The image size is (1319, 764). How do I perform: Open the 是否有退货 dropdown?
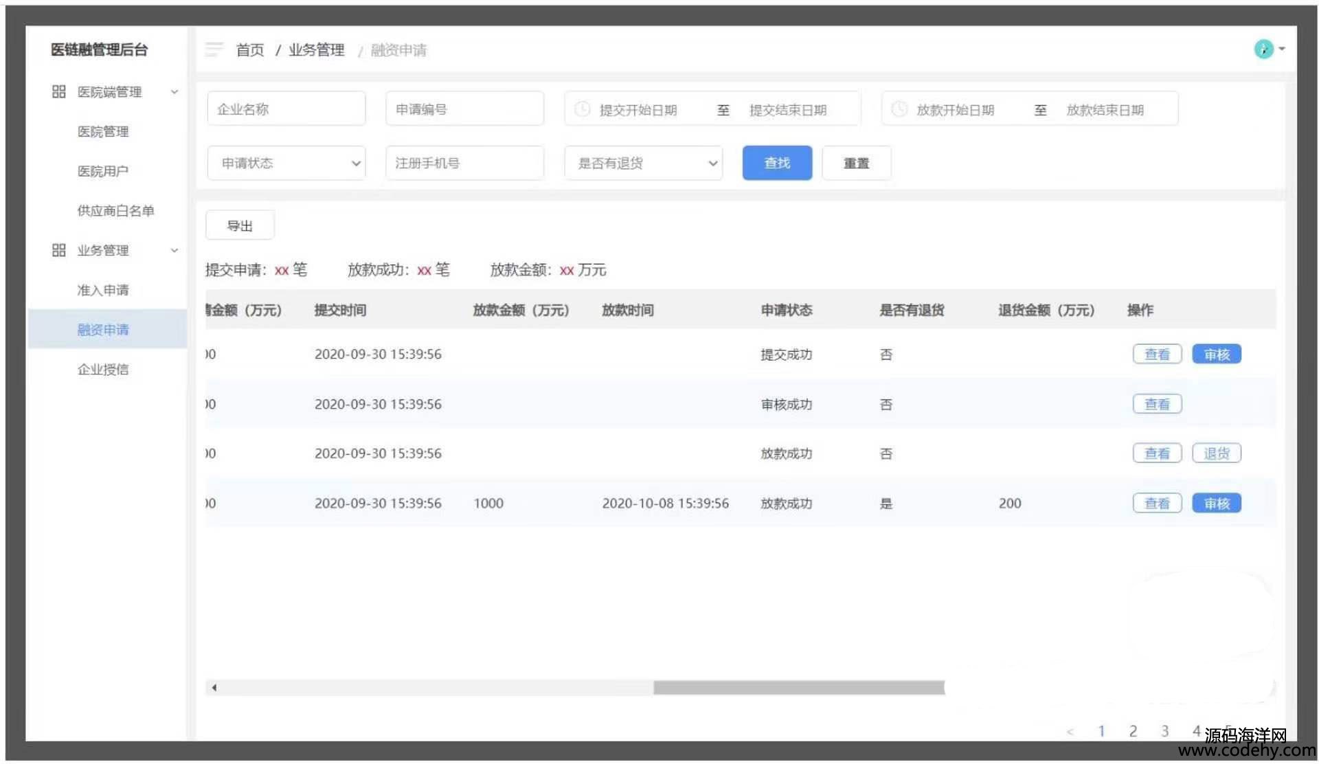click(x=644, y=164)
